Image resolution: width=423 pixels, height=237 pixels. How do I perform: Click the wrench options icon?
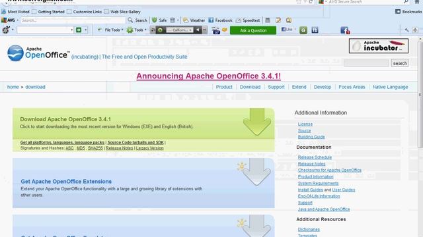pyautogui.click(x=407, y=30)
